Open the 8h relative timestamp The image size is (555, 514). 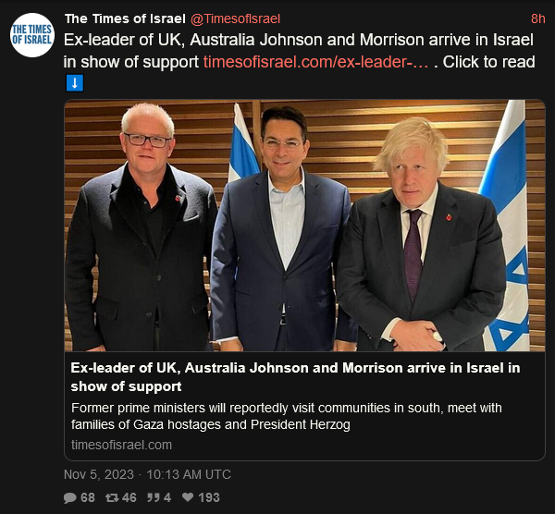(538, 18)
